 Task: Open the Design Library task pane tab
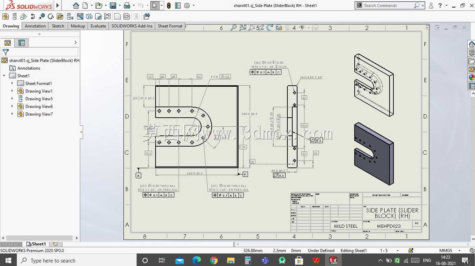point(472,53)
